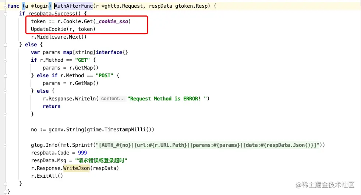361x195 pixels.
Task: Click the 'token' variable declaration
Action: 38,21
